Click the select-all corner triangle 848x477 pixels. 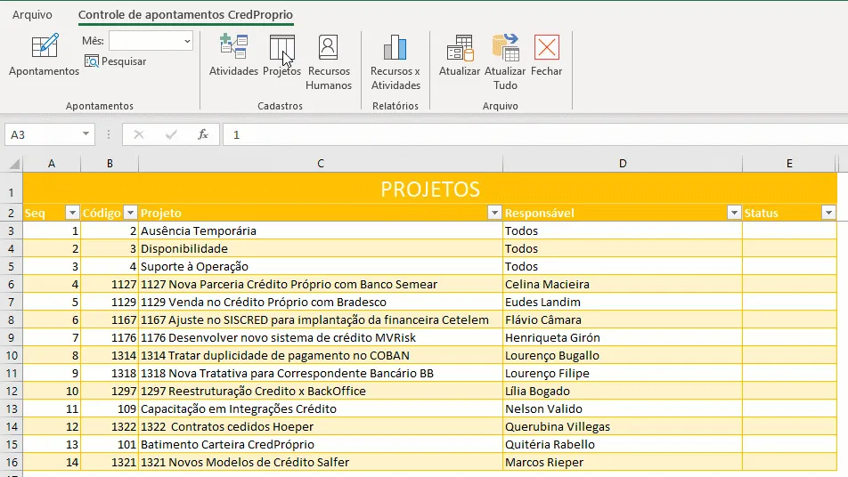pyautogui.click(x=14, y=164)
